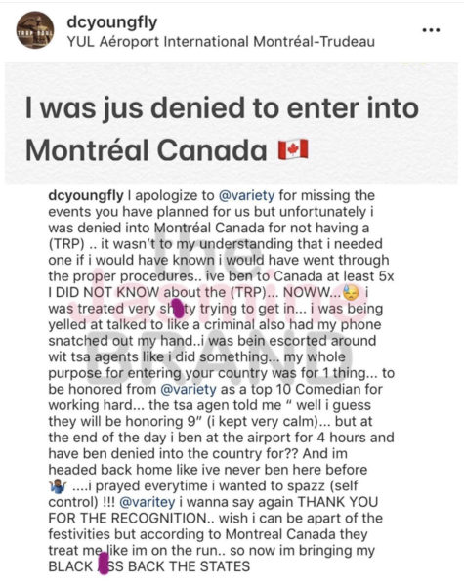464x586 pixels.
Task: Click purple censor mark on BLACK line
Action: tap(103, 565)
